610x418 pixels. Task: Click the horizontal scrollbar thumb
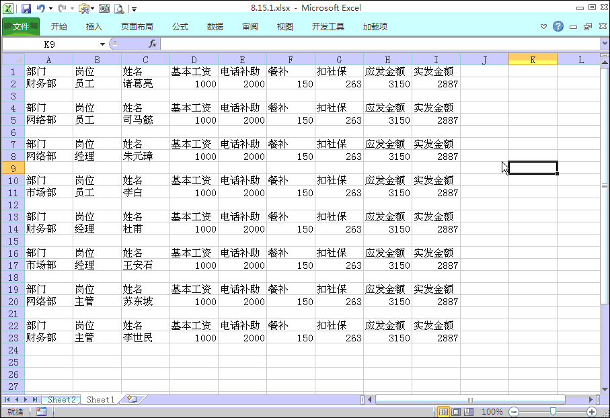point(470,399)
